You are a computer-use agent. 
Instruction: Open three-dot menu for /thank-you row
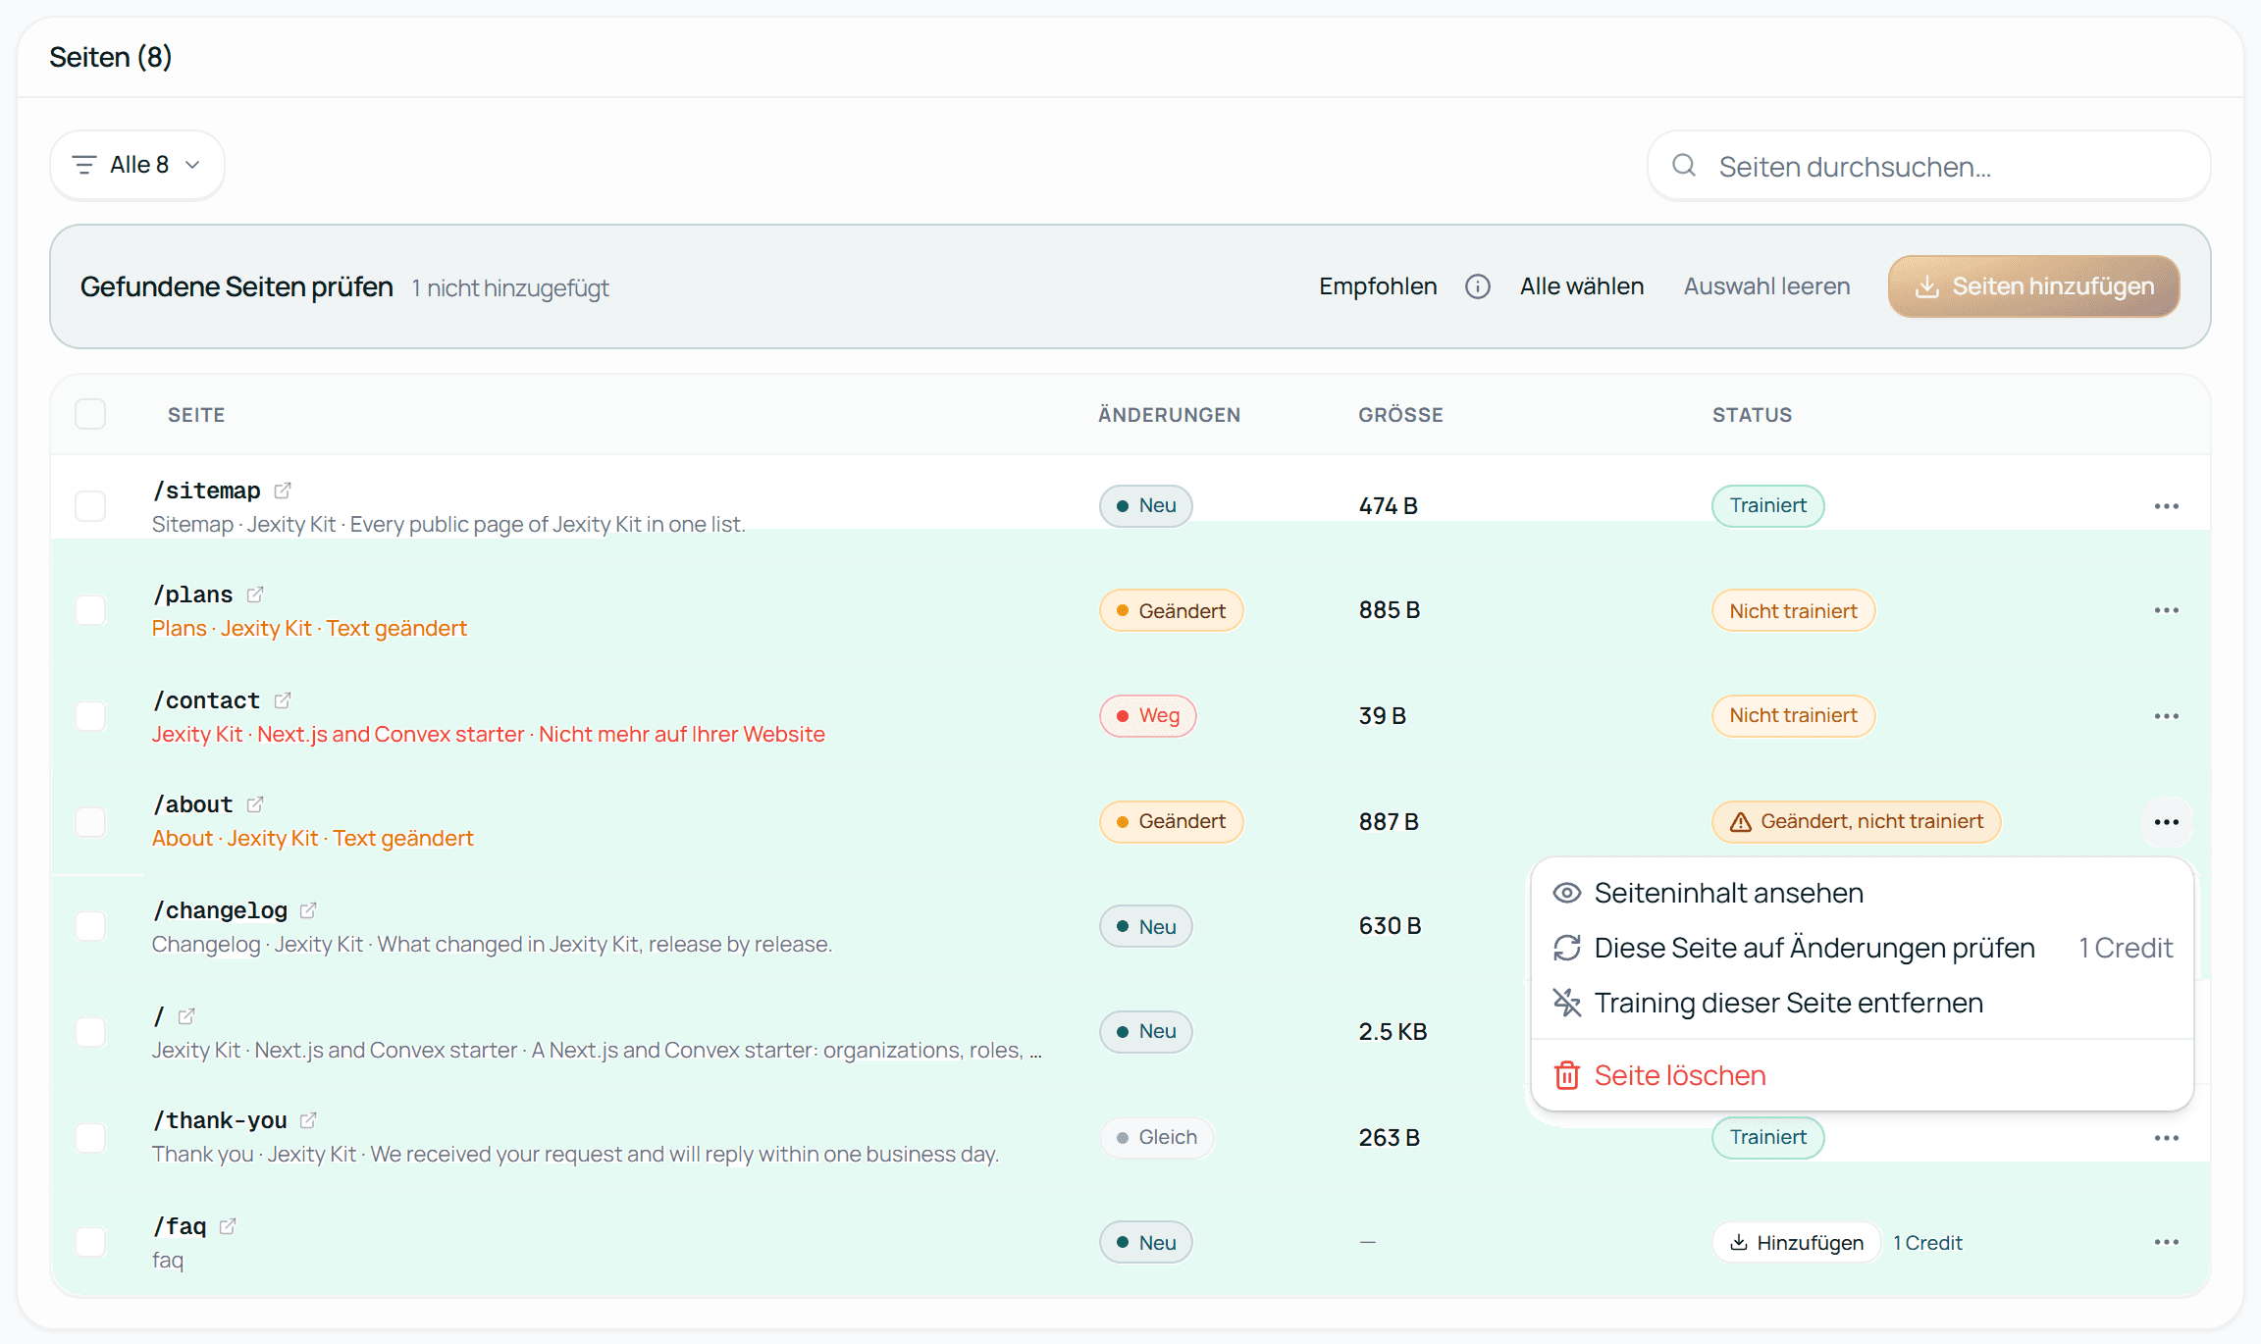[2166, 1138]
